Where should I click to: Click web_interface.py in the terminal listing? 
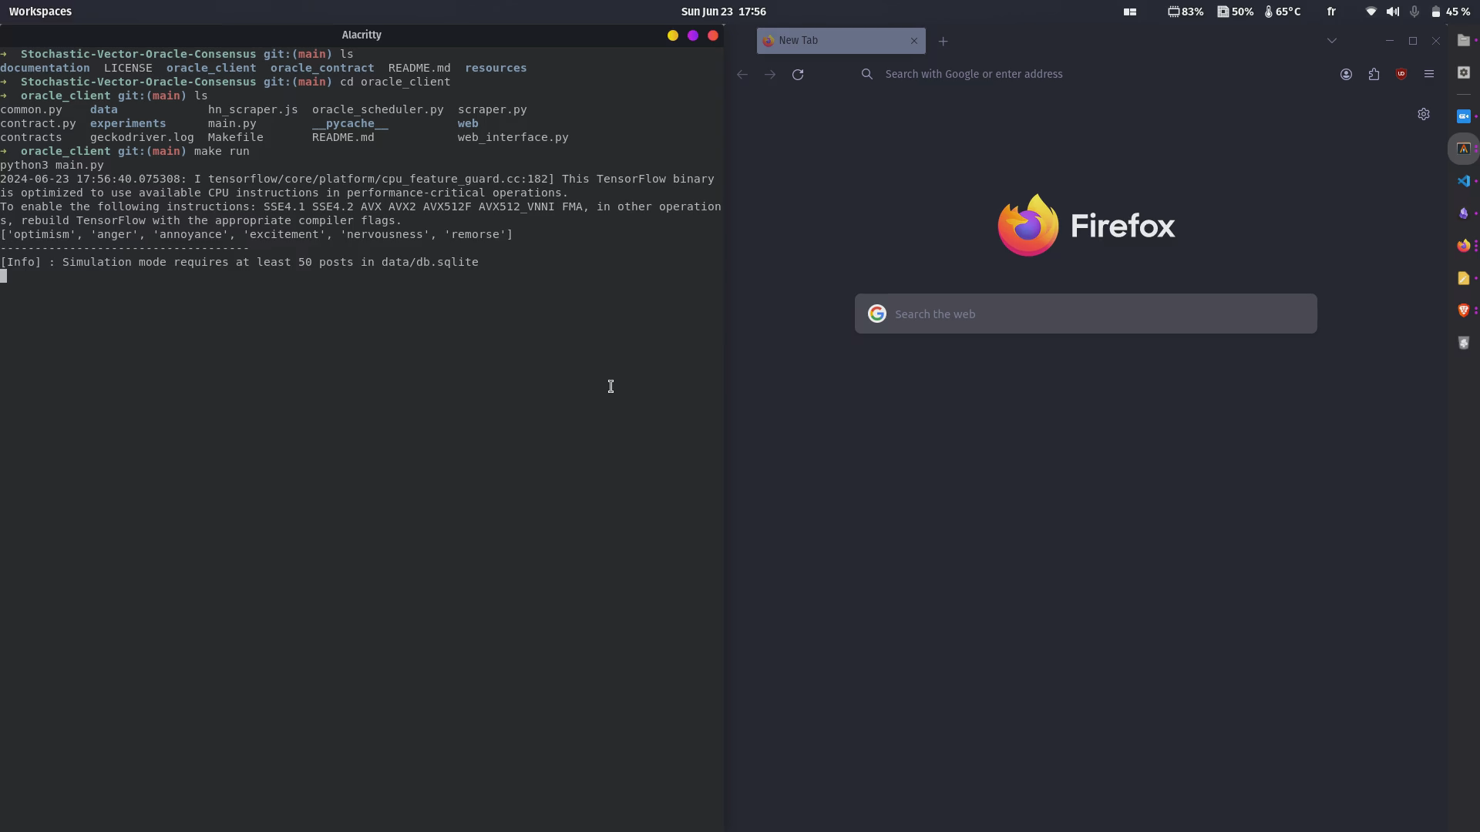point(513,137)
